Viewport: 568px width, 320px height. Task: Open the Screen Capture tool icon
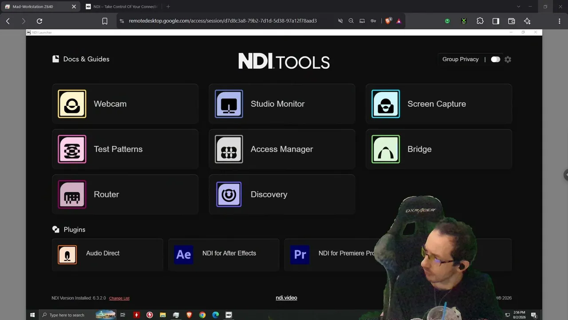click(386, 104)
